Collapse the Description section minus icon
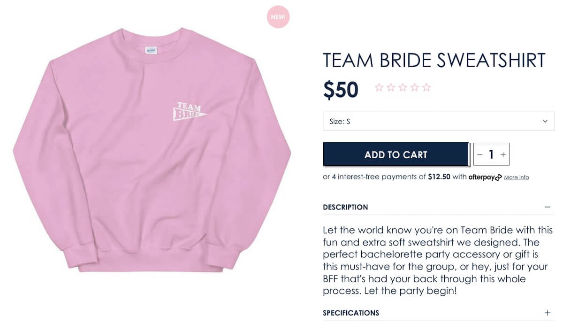The width and height of the screenshot is (563, 331). tap(547, 207)
